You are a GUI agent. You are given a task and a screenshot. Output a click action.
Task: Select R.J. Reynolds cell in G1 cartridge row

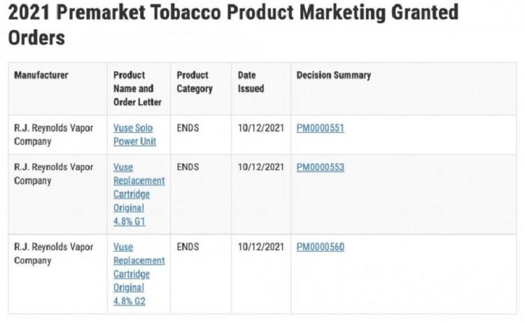54,174
